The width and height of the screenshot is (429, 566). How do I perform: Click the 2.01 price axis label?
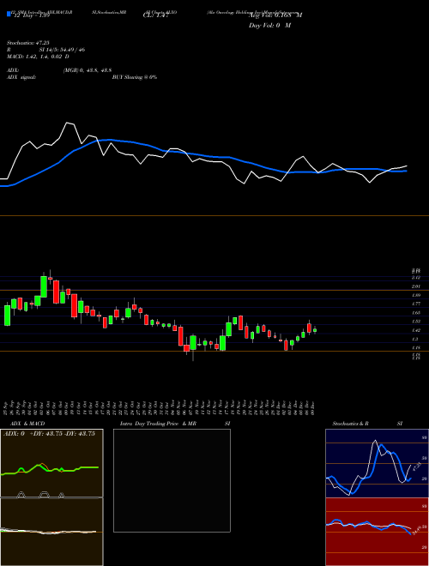click(416, 286)
